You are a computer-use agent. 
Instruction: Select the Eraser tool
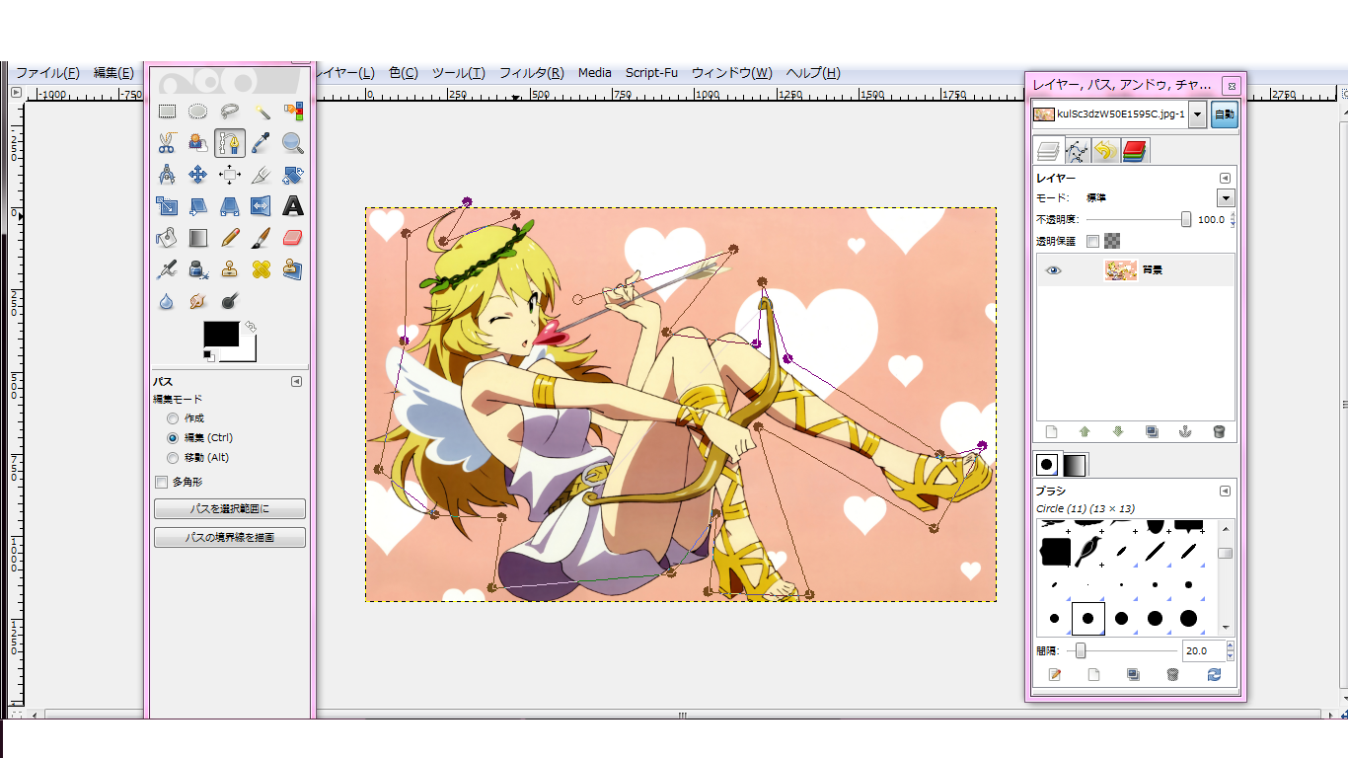(293, 238)
